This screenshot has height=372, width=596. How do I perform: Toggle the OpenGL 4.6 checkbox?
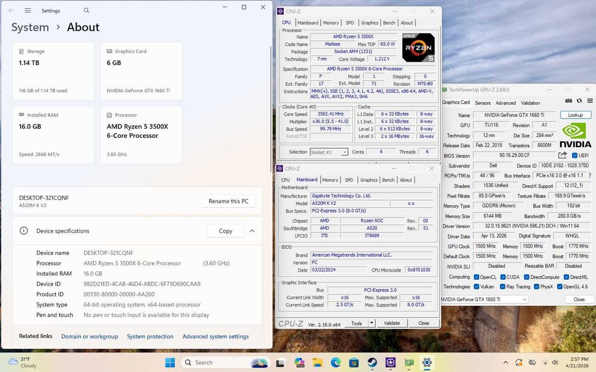560,287
